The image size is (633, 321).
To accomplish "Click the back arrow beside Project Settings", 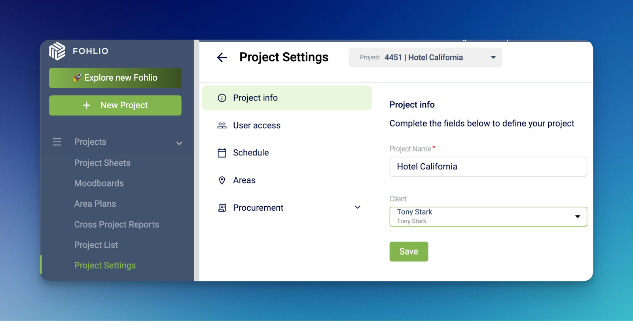I will coord(222,58).
